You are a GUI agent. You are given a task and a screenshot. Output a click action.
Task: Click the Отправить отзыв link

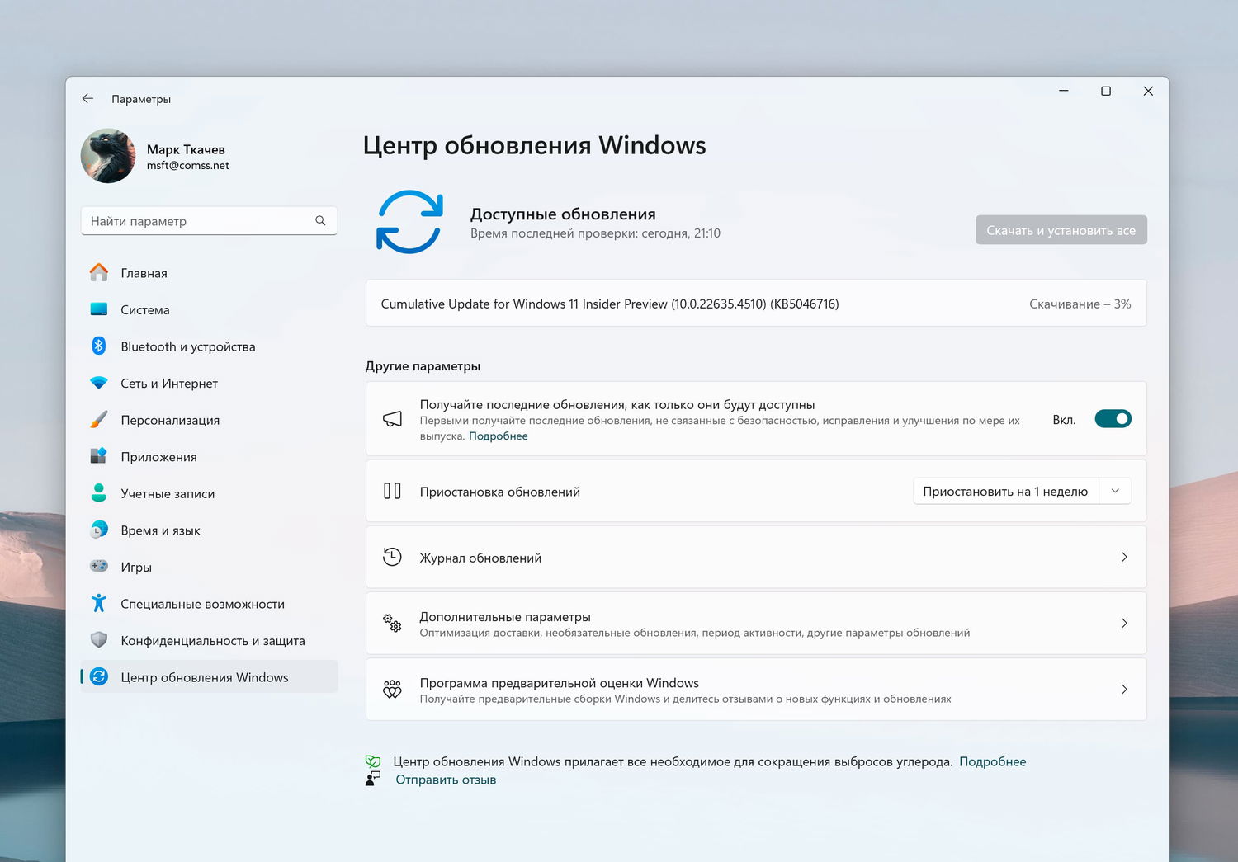pos(446,780)
